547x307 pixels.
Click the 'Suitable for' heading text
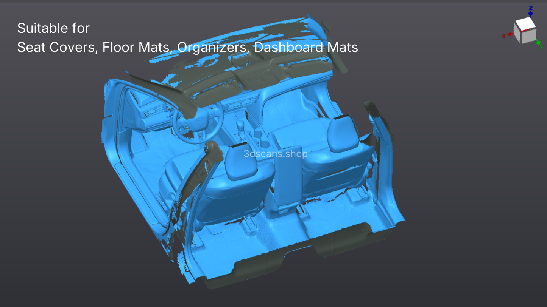click(53, 28)
